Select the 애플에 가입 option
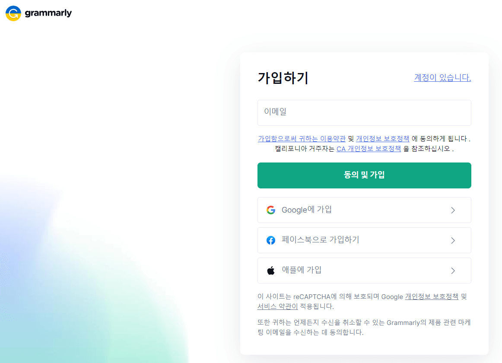 [364, 271]
